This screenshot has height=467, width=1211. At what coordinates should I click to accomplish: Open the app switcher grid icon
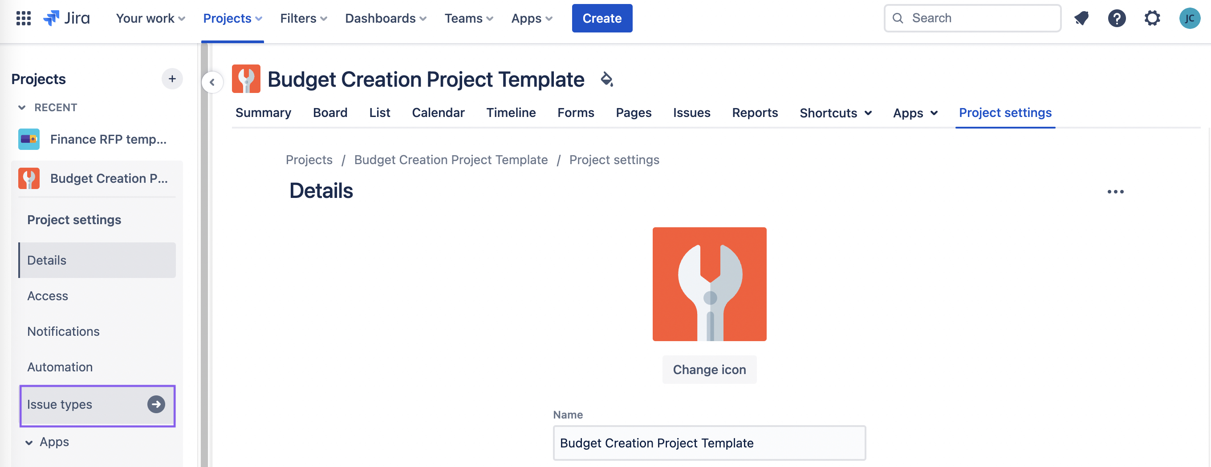[x=24, y=18]
